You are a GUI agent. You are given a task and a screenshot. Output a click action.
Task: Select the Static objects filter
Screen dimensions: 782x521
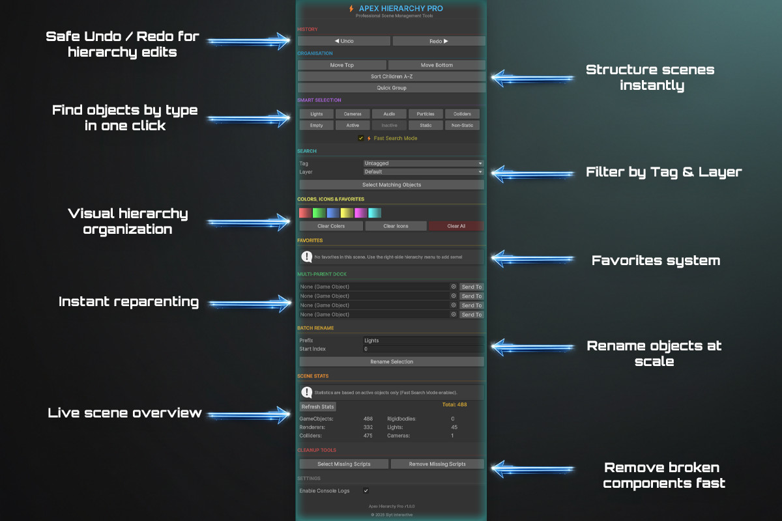pyautogui.click(x=426, y=125)
